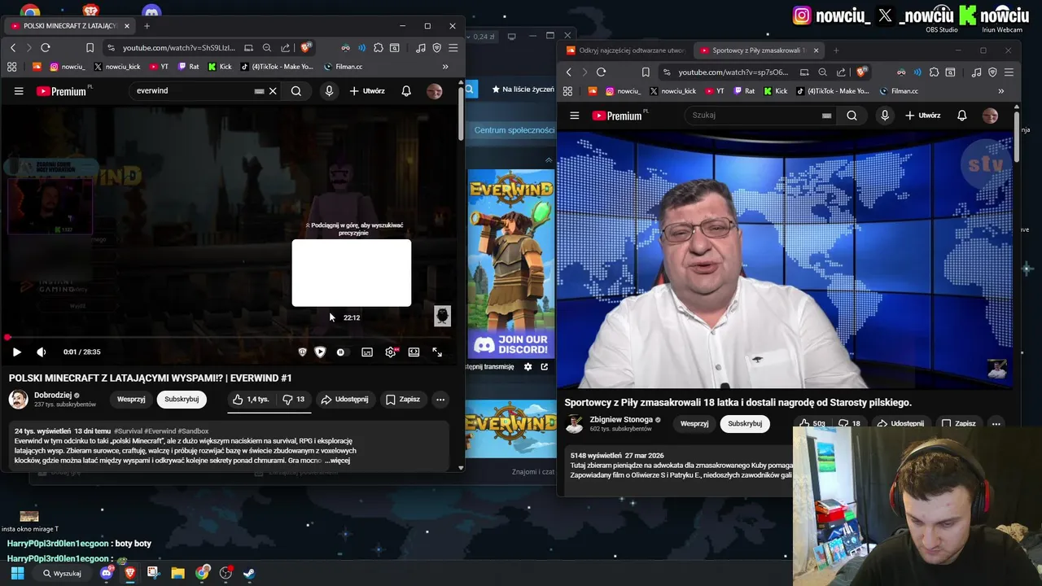
Task: Open settings gear in left video player
Action: (x=391, y=352)
